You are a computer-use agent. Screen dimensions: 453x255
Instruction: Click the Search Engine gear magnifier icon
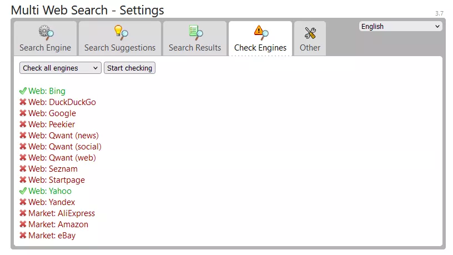pyautogui.click(x=46, y=32)
